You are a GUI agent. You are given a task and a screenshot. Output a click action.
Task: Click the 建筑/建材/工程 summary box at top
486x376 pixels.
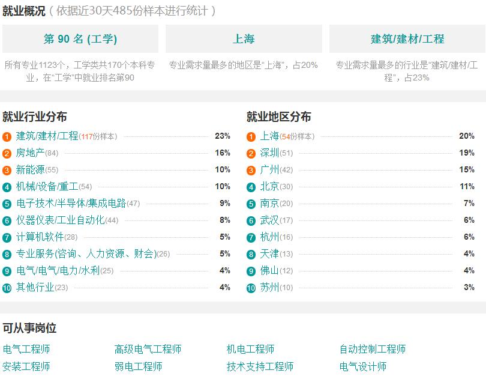tap(407, 39)
